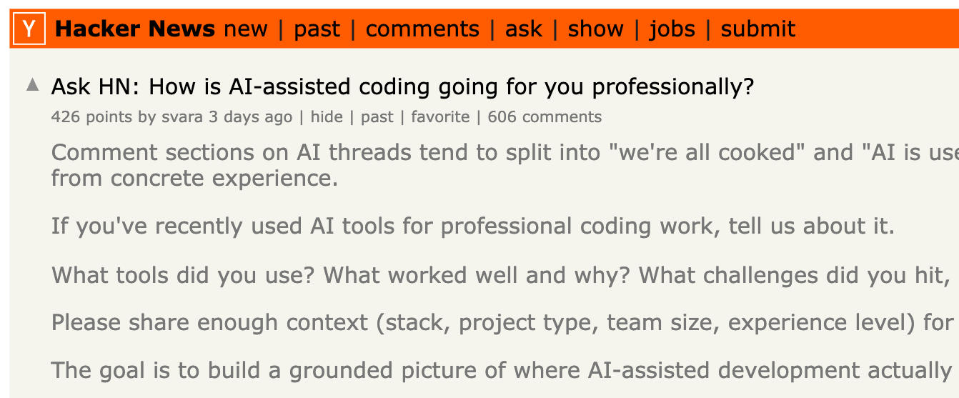
Task: Open the AI-assisted coding story title
Action: point(402,87)
